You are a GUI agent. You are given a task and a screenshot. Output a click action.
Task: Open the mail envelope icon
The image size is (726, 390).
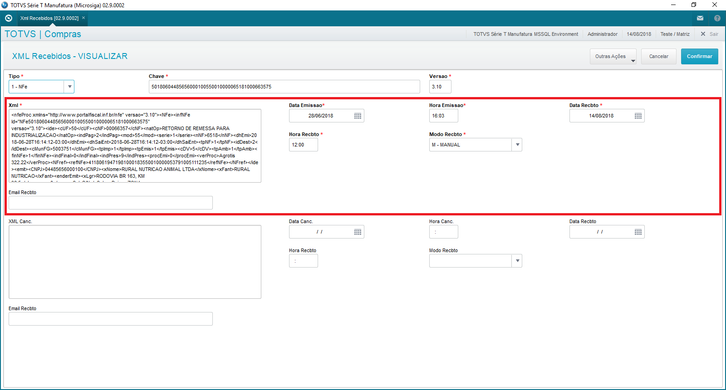click(x=700, y=18)
